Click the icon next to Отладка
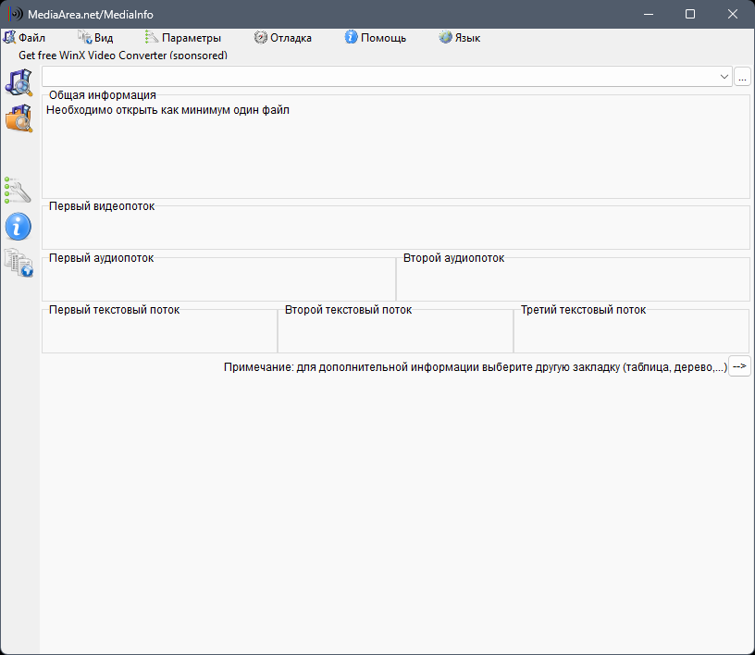This screenshot has width=755, height=655. click(261, 37)
